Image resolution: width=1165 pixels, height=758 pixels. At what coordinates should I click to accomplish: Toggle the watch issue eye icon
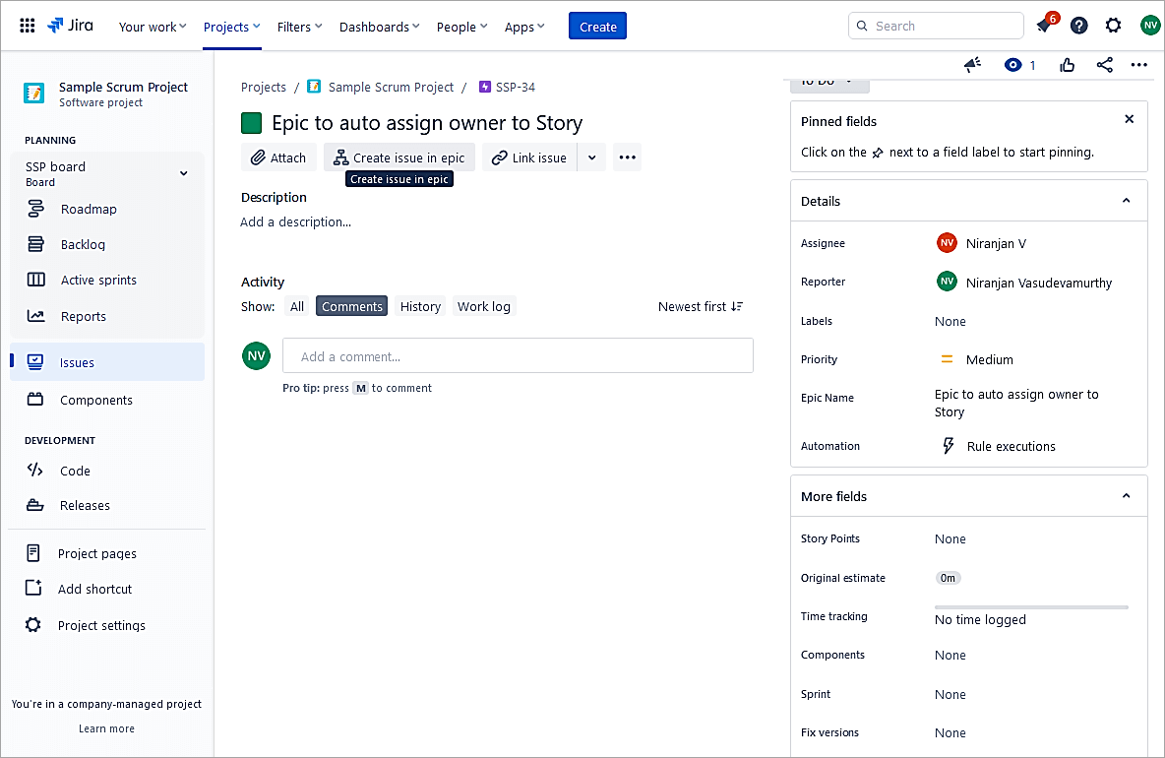[x=1013, y=65]
